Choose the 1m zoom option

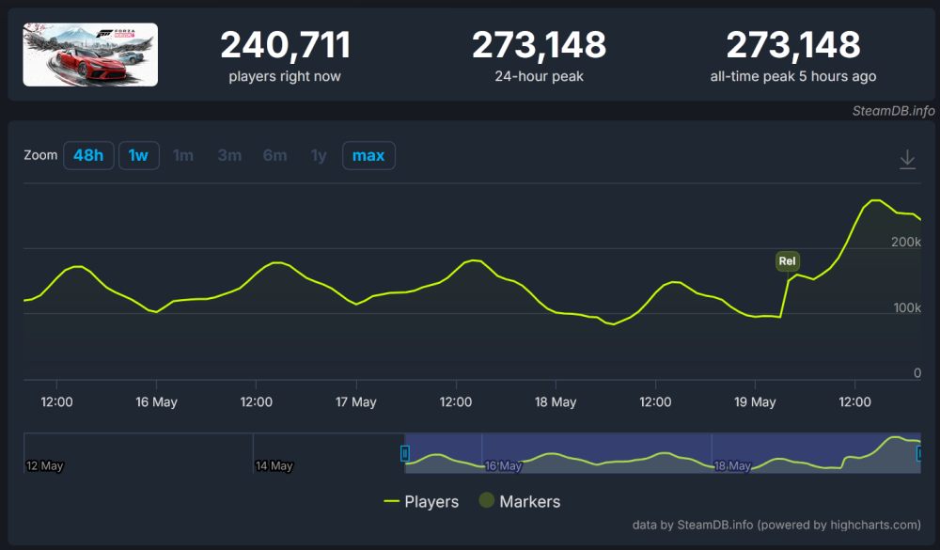pyautogui.click(x=183, y=155)
